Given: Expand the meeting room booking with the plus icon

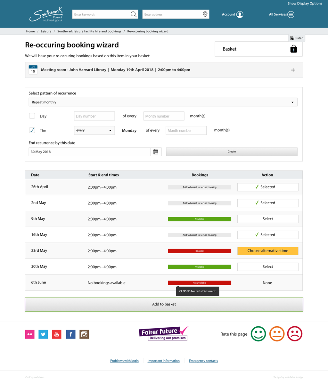Looking at the screenshot, I should click(x=292, y=70).
